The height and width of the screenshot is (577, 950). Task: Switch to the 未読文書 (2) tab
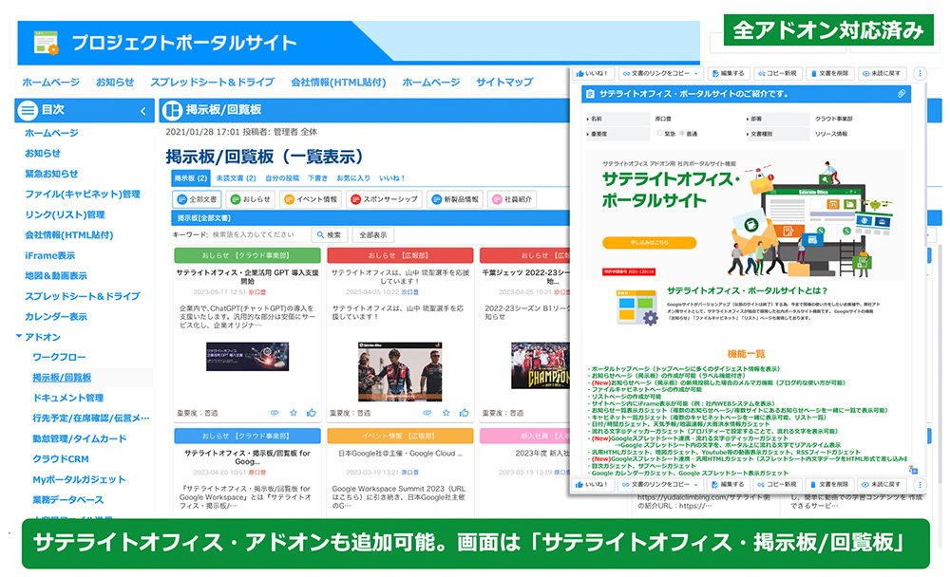point(236,178)
